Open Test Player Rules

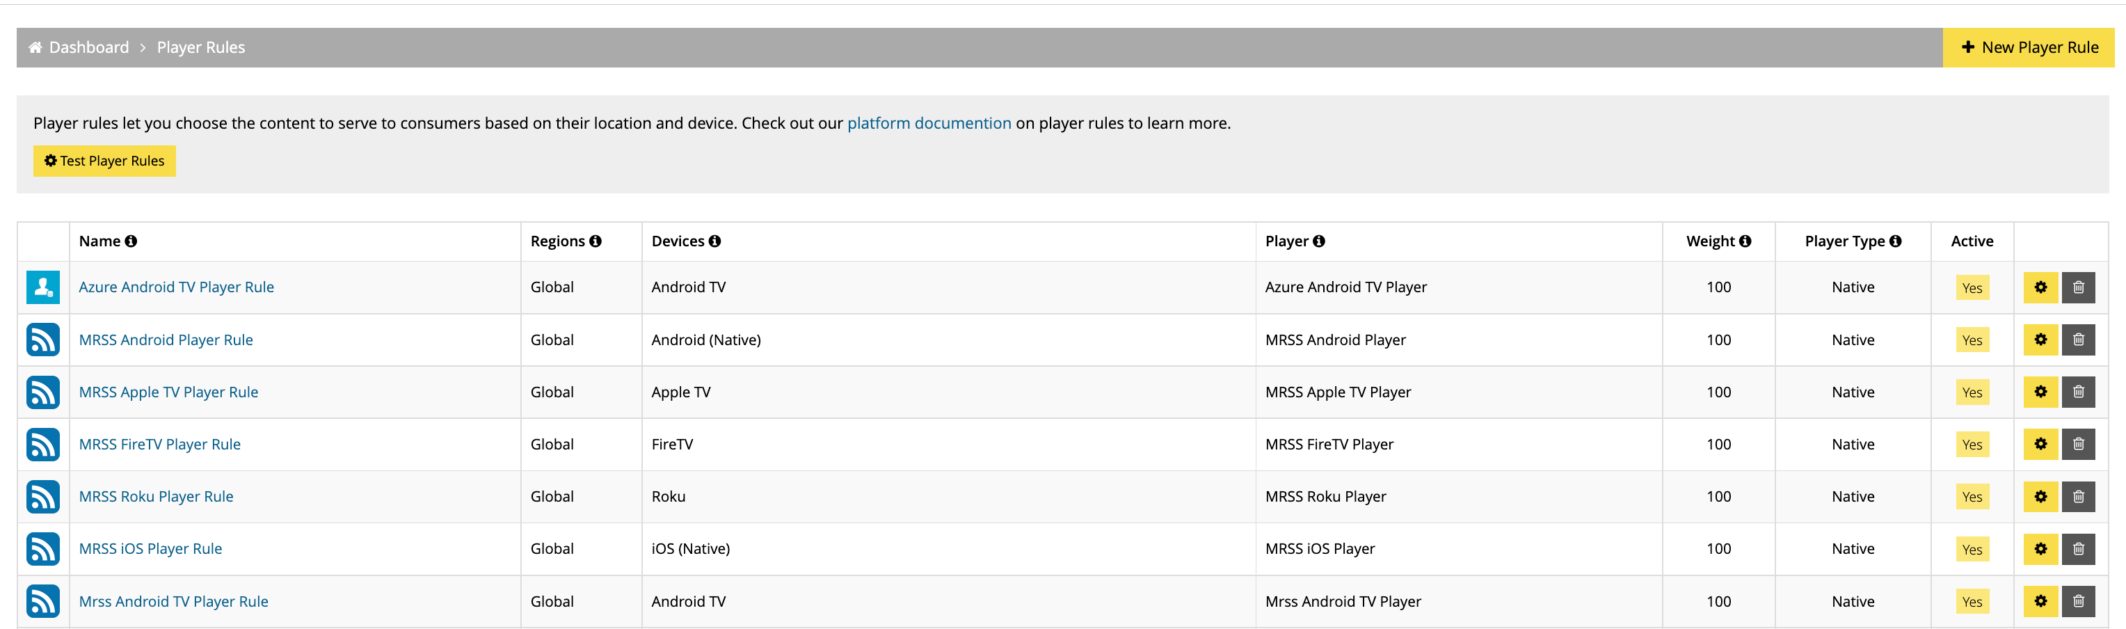(x=104, y=161)
